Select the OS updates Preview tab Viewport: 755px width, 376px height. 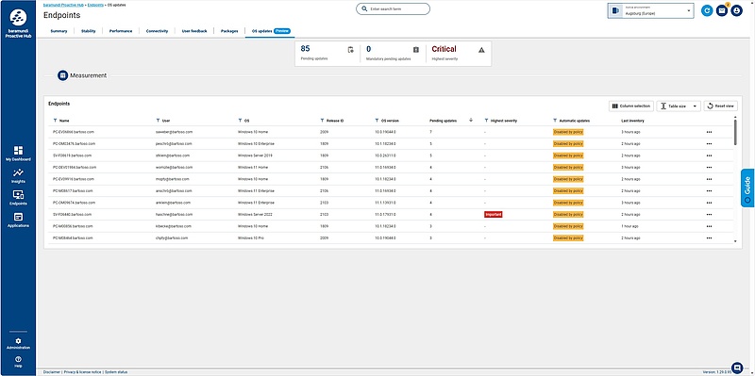pyautogui.click(x=271, y=31)
